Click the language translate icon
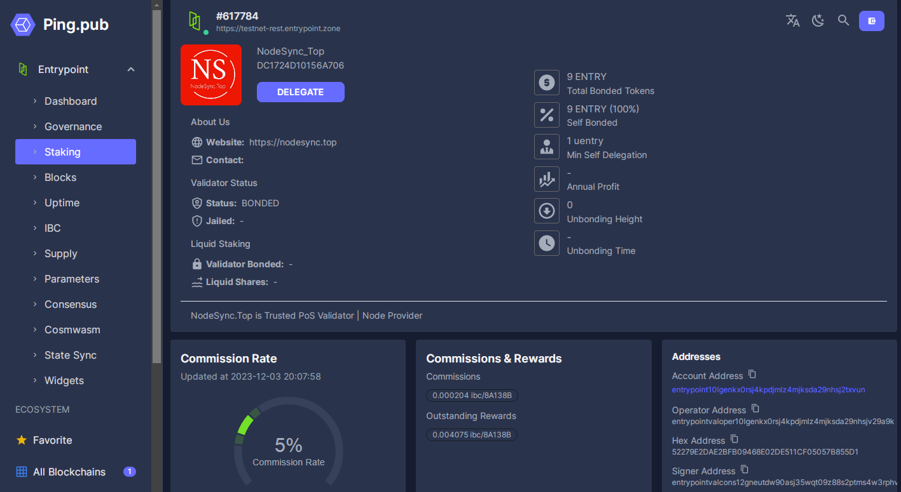The image size is (901, 492). (x=792, y=20)
